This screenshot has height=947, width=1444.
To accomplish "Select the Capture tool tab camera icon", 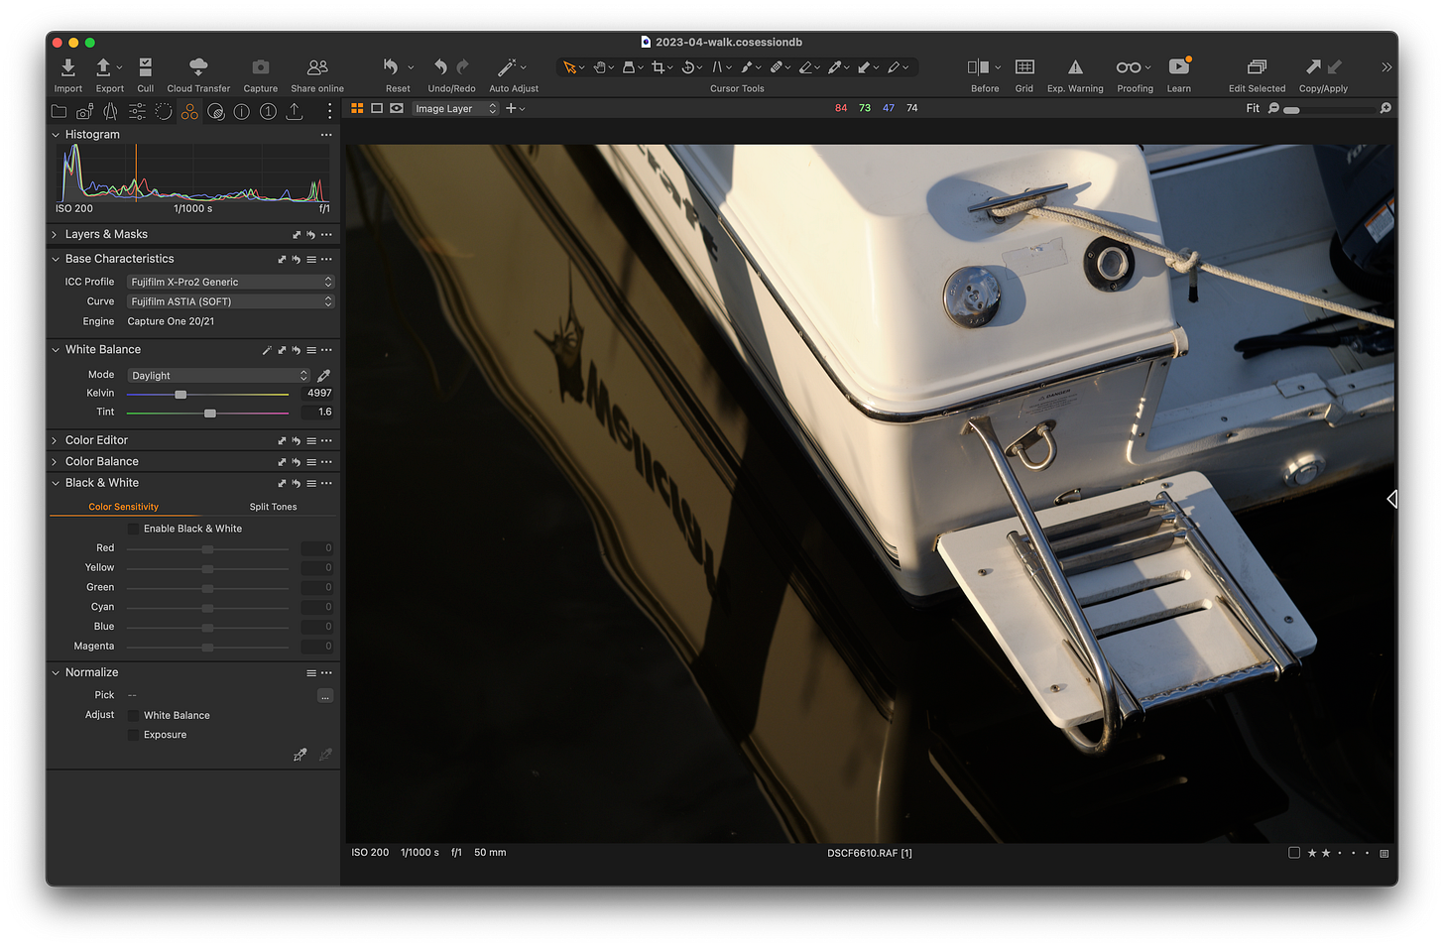I will click(84, 111).
